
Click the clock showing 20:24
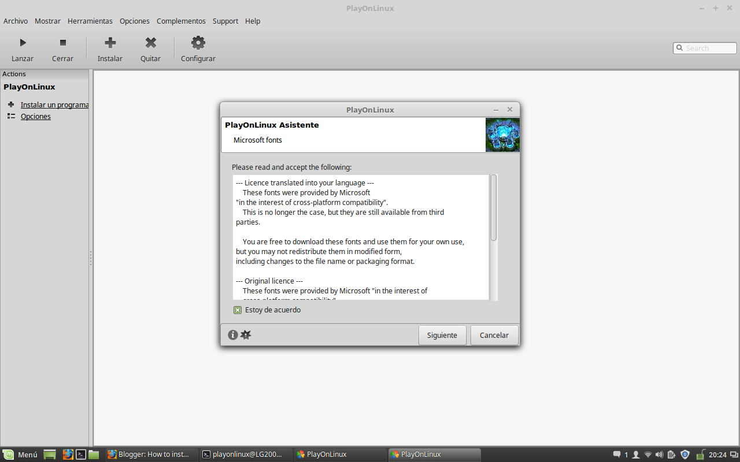click(x=717, y=454)
